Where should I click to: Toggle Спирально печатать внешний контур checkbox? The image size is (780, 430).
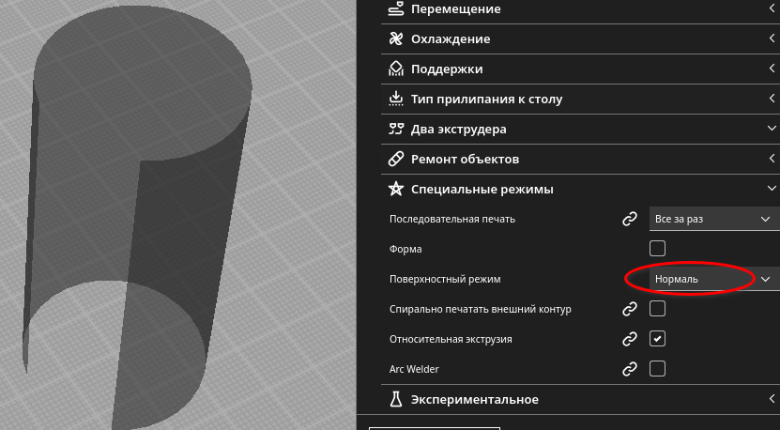[658, 309]
